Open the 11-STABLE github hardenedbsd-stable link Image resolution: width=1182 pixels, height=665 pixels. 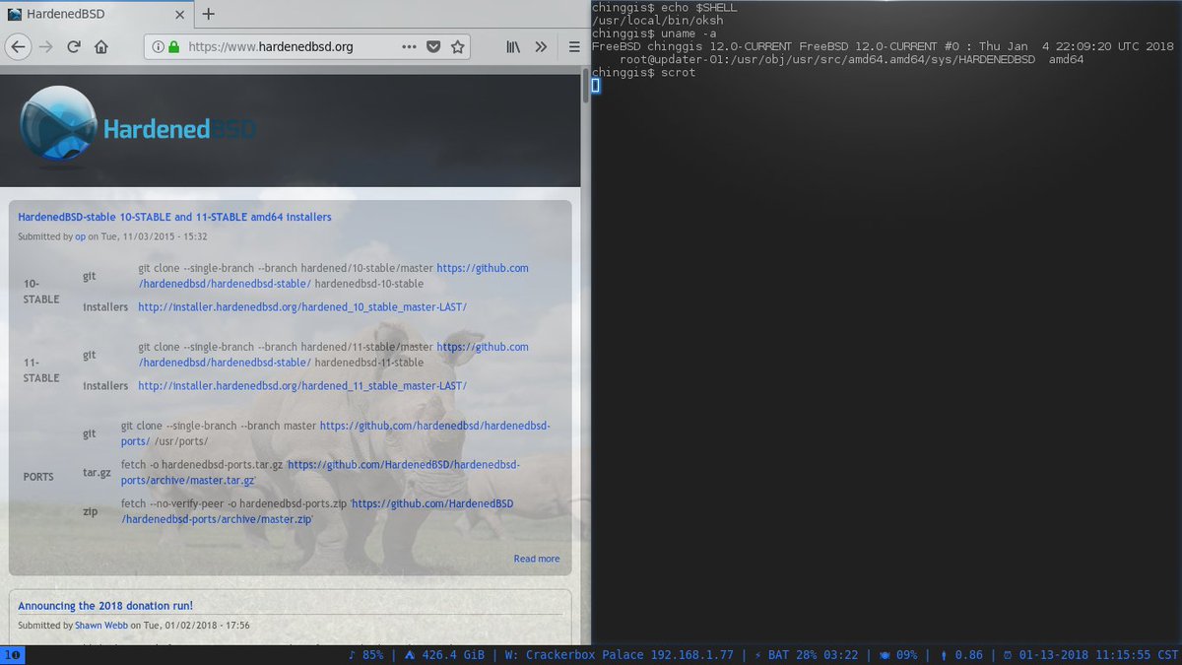tap(334, 354)
